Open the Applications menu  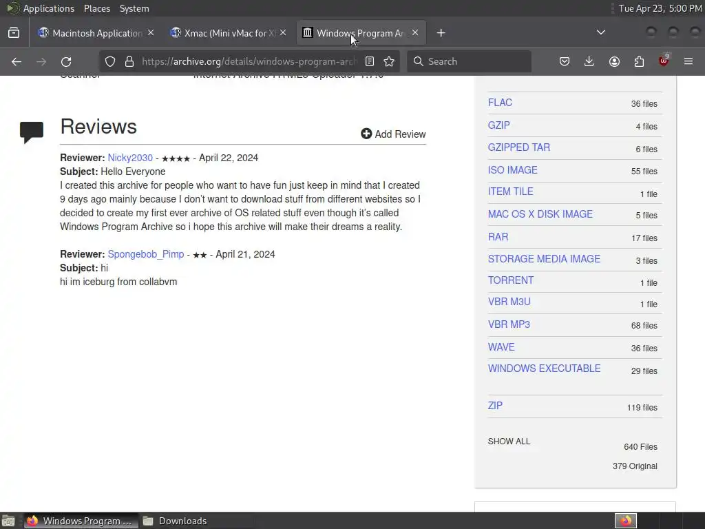49,8
